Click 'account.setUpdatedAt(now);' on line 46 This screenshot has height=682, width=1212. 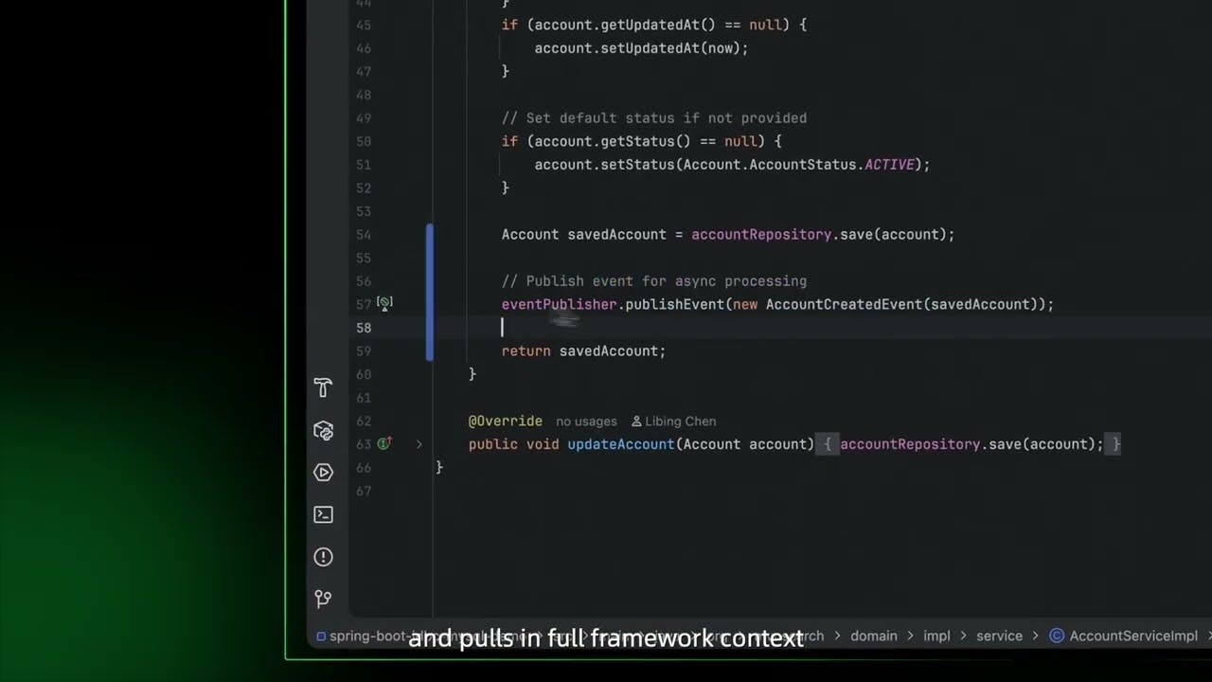pos(641,48)
